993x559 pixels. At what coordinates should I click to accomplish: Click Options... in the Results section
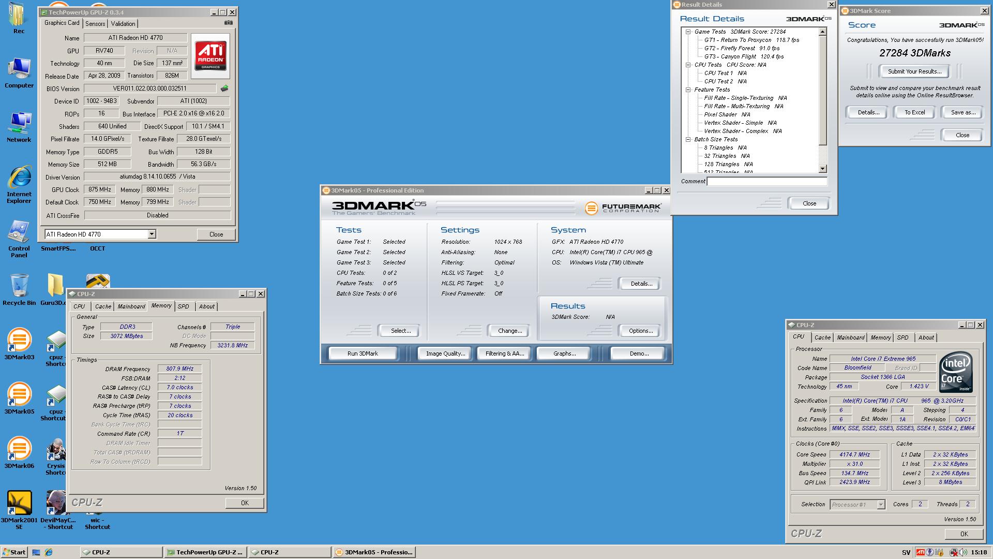click(641, 331)
